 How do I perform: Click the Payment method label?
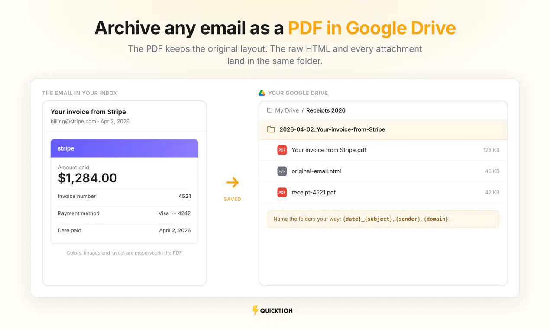78,213
